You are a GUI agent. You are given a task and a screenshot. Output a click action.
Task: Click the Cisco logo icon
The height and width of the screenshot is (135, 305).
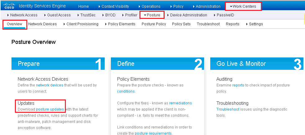pos(9,6)
